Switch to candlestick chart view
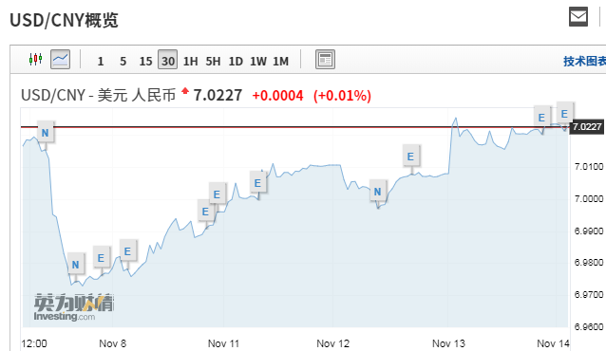 click(35, 60)
